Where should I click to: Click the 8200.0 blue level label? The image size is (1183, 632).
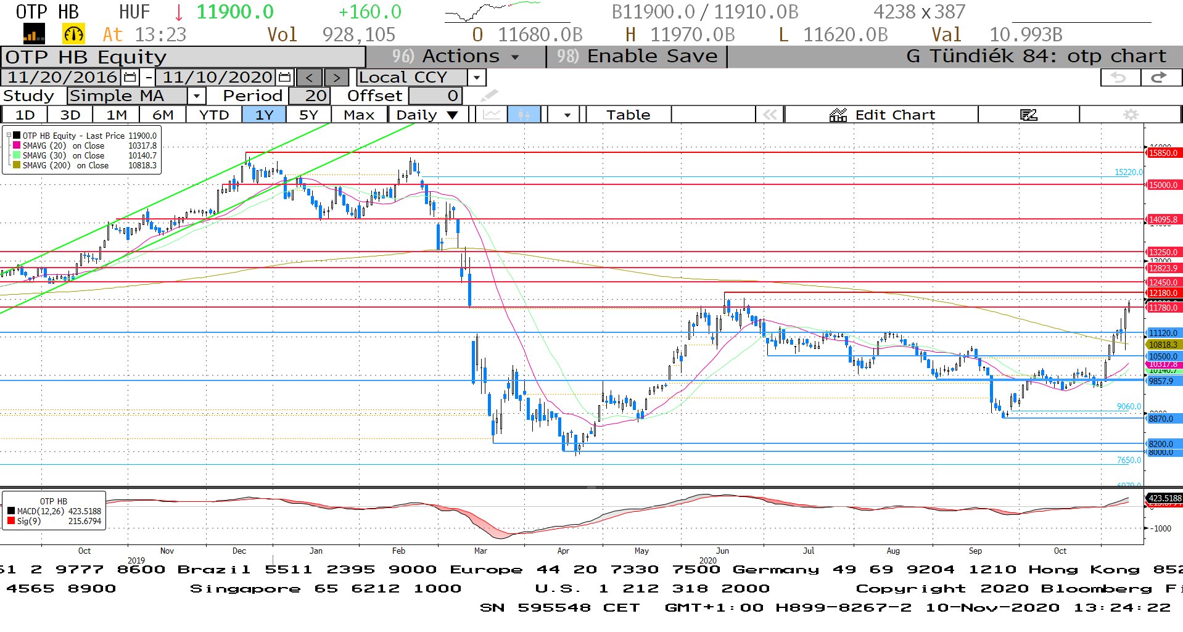point(1163,444)
